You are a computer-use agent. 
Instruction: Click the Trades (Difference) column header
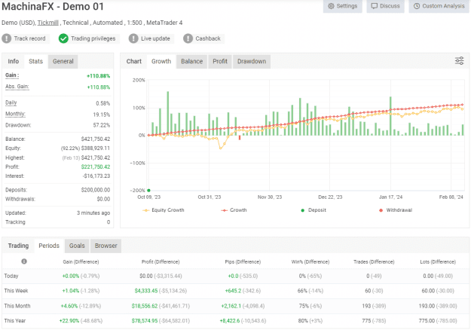point(374,262)
